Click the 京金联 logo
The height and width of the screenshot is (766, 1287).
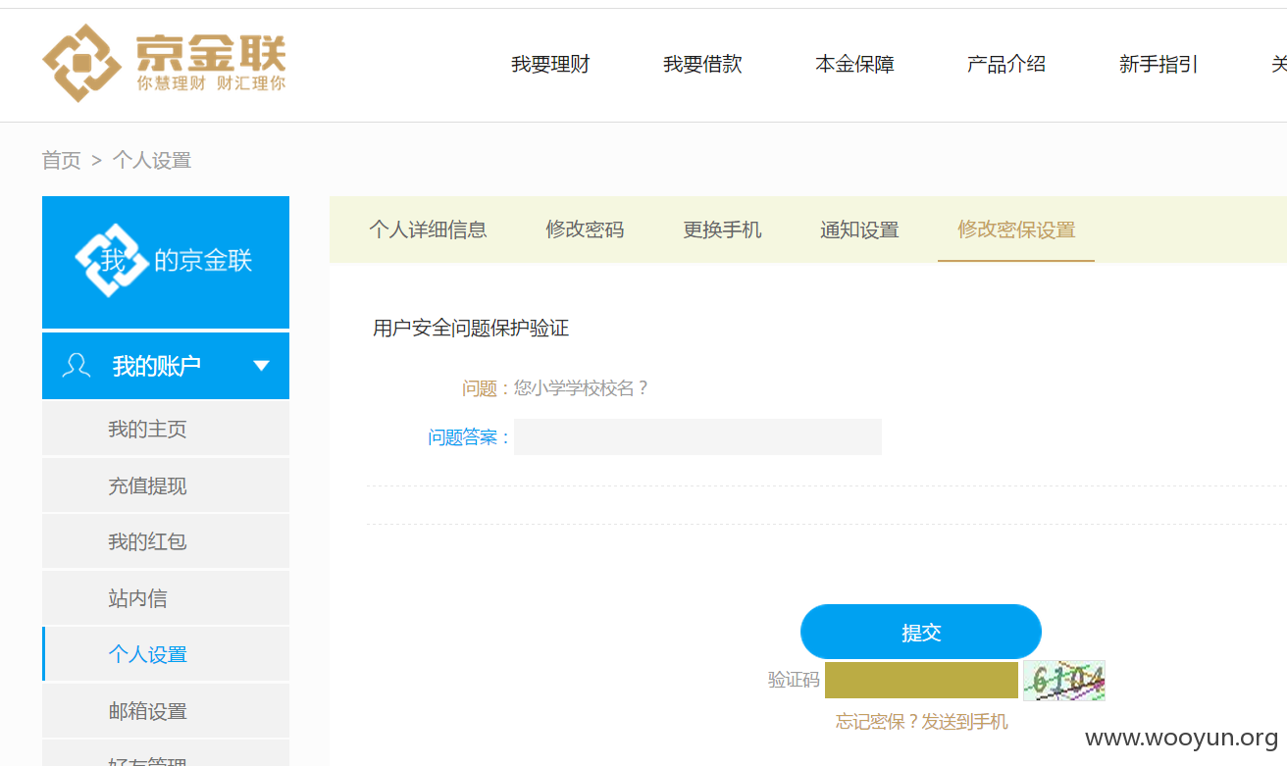(164, 63)
